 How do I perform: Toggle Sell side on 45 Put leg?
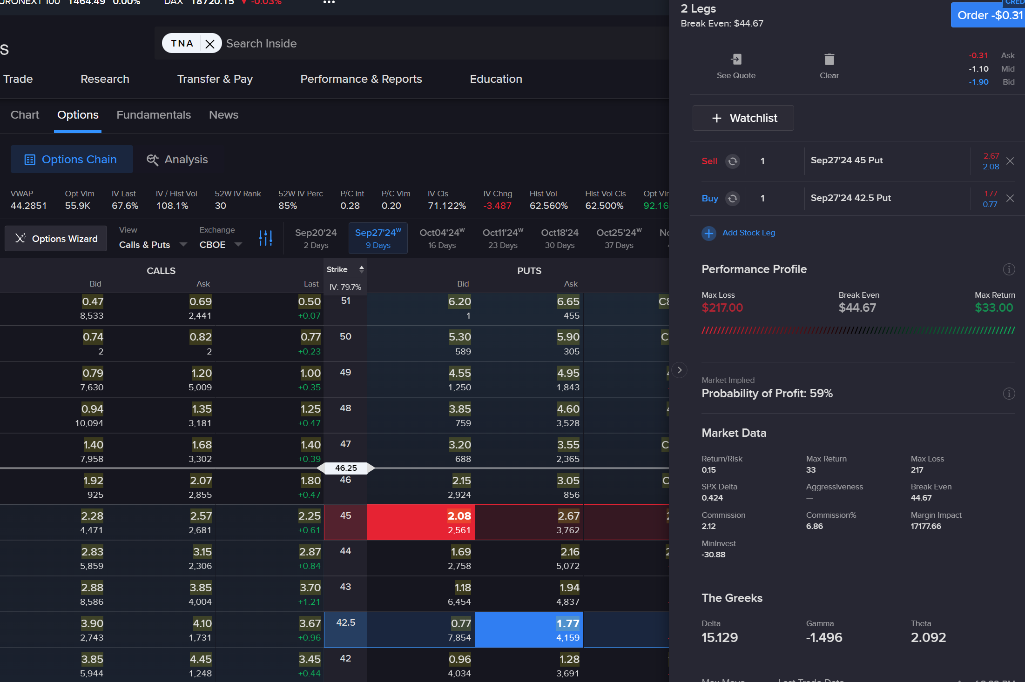pos(733,161)
